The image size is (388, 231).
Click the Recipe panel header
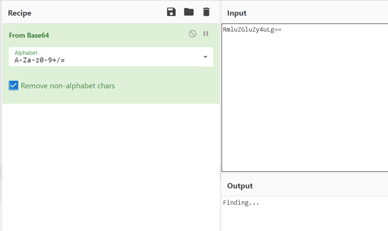coord(20,13)
